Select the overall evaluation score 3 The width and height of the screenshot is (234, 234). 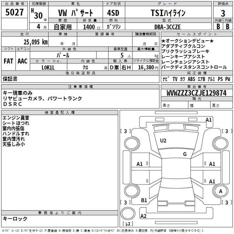[223, 13]
